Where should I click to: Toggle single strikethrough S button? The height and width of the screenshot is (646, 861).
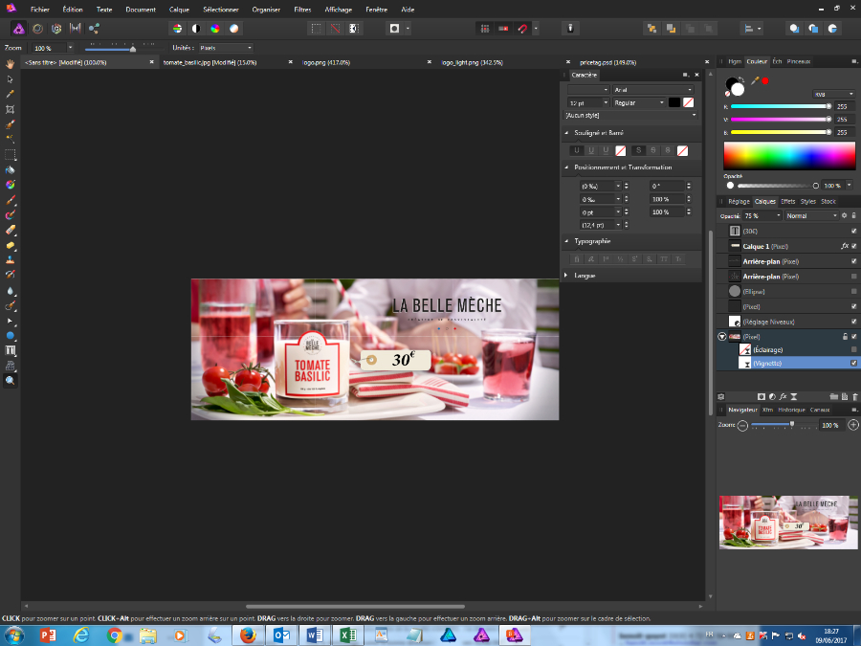pyautogui.click(x=638, y=150)
